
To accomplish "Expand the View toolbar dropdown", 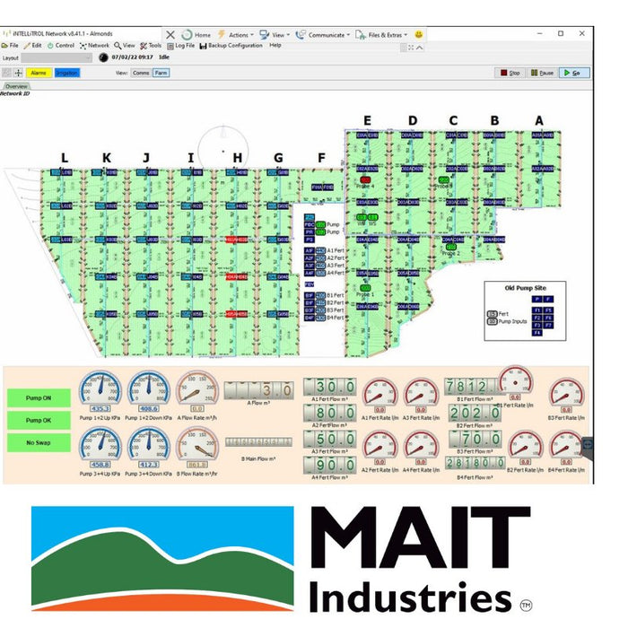I will (x=275, y=35).
